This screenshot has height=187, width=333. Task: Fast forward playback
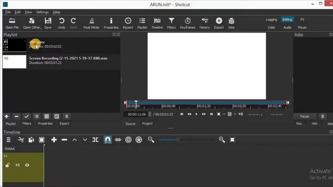coord(203,114)
